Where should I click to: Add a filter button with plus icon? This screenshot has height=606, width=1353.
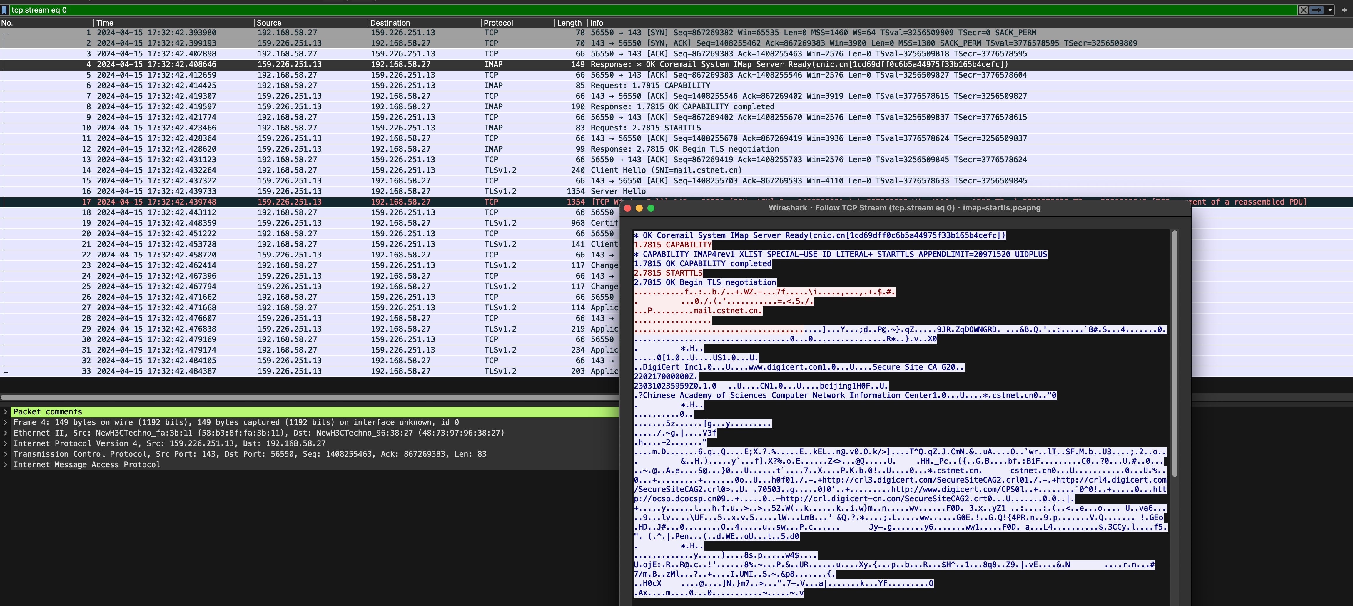pyautogui.click(x=1344, y=10)
